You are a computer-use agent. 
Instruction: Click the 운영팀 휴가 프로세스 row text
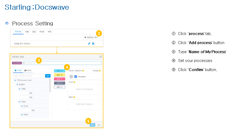point(22,44)
